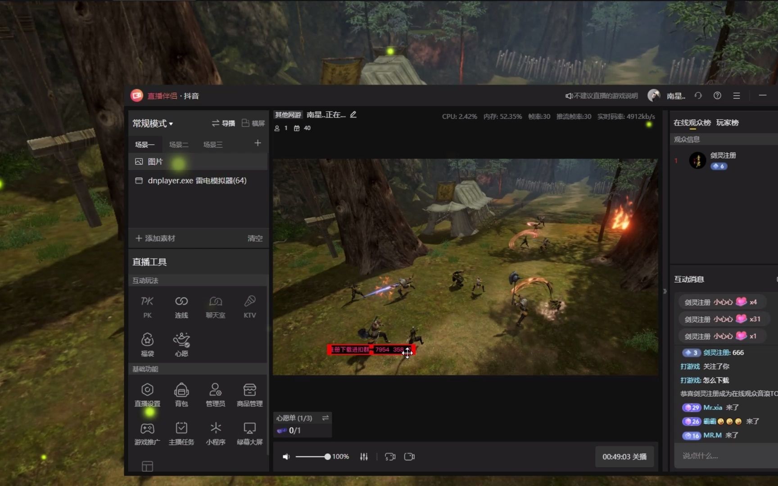Swap wish list with arrows icon
This screenshot has width=778, height=486.
[x=326, y=418]
